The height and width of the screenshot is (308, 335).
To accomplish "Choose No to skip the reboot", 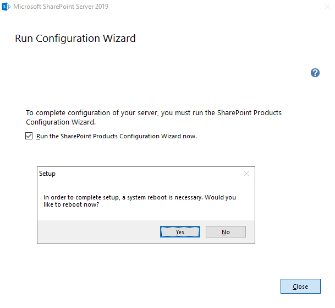I will pos(226,232).
